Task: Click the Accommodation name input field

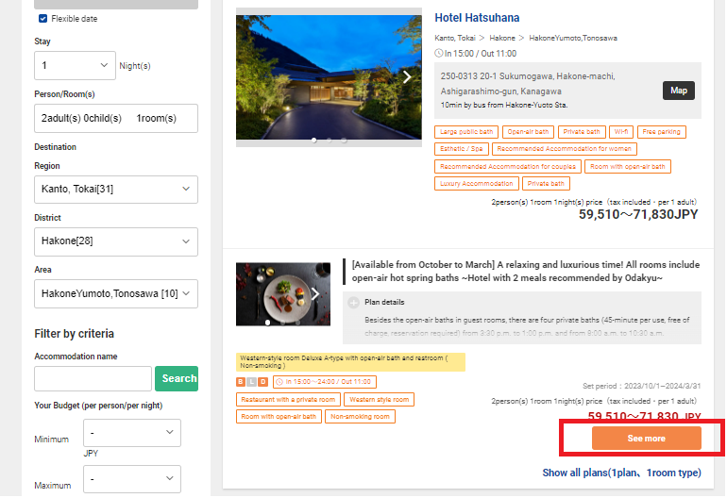Action: 93,378
